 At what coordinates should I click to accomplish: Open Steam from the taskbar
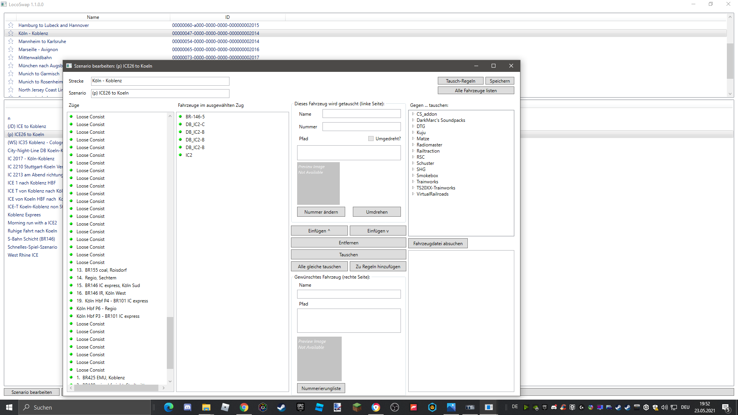click(281, 407)
